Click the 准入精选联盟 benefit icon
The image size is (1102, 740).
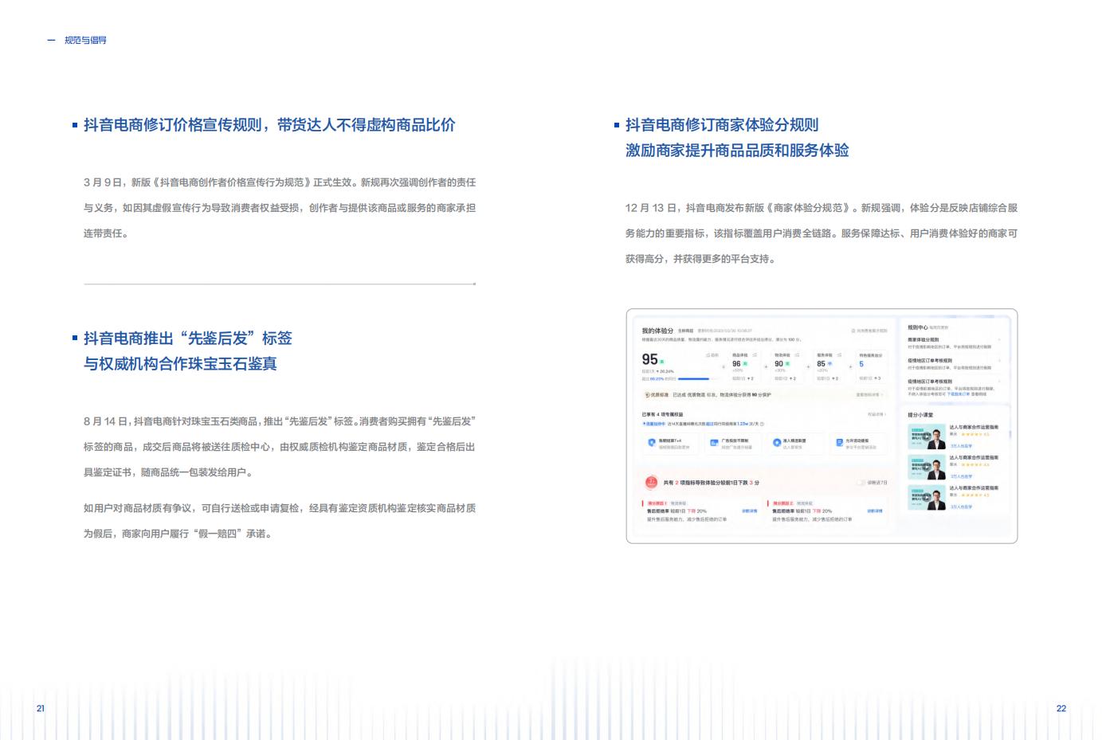tap(777, 443)
